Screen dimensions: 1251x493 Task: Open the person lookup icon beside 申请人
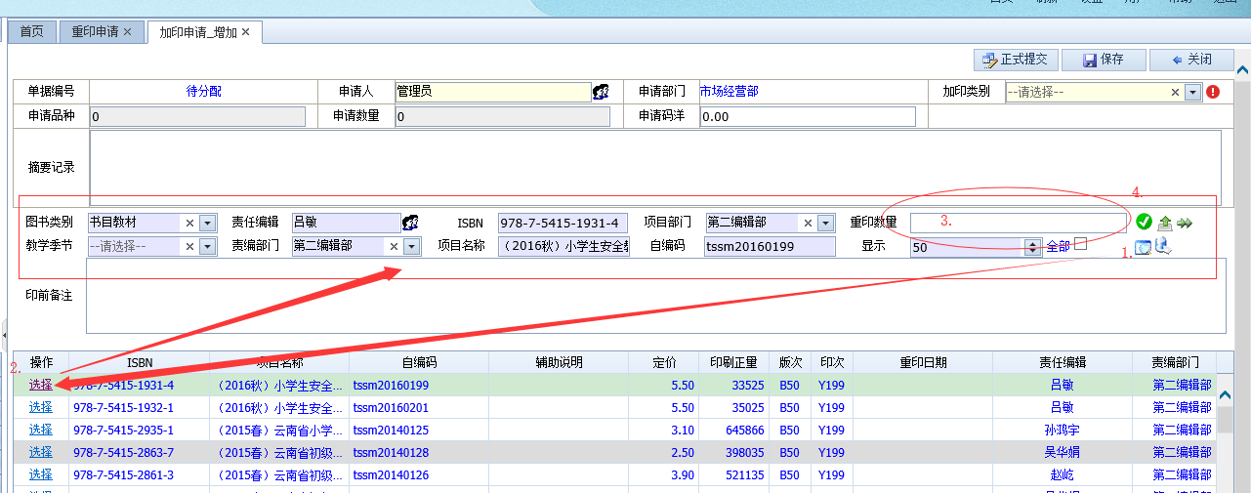point(601,92)
